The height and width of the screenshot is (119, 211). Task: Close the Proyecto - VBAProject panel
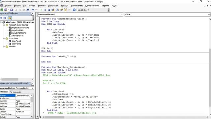point(32,14)
